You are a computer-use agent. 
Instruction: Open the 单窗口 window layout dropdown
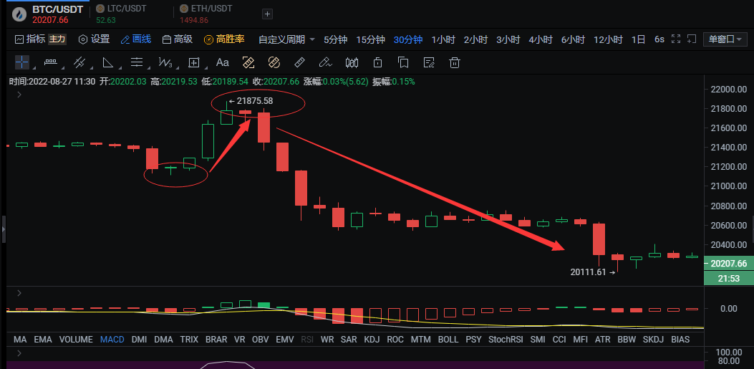coord(725,39)
